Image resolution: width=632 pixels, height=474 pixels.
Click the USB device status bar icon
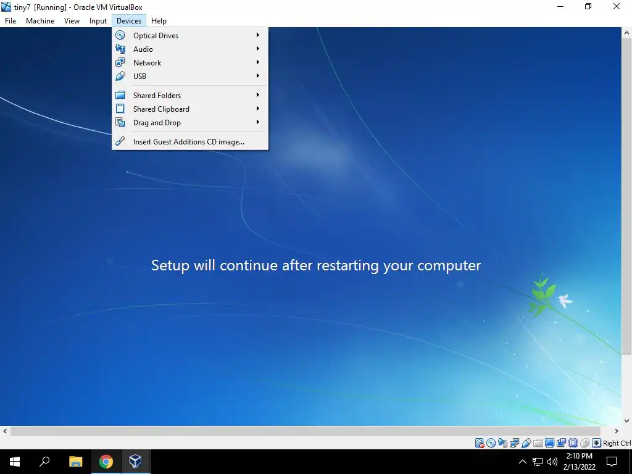(526, 443)
